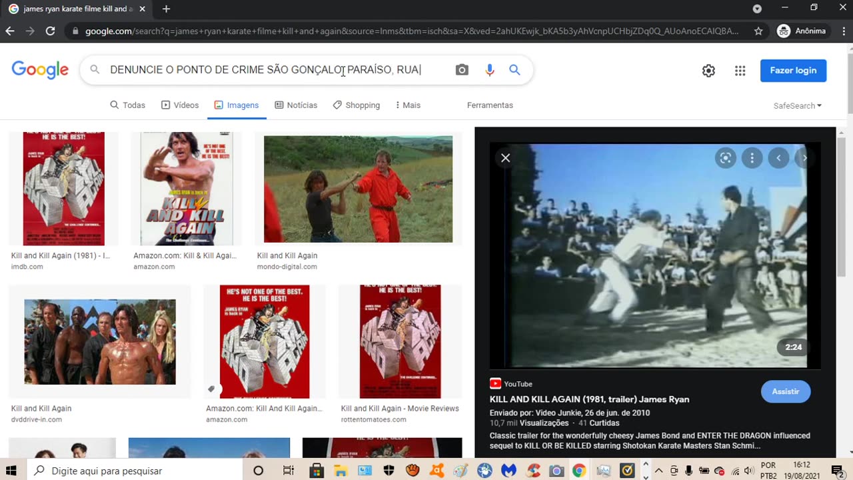
Task: Open mondo-digital.com fight scene thumbnail
Action: (x=358, y=189)
